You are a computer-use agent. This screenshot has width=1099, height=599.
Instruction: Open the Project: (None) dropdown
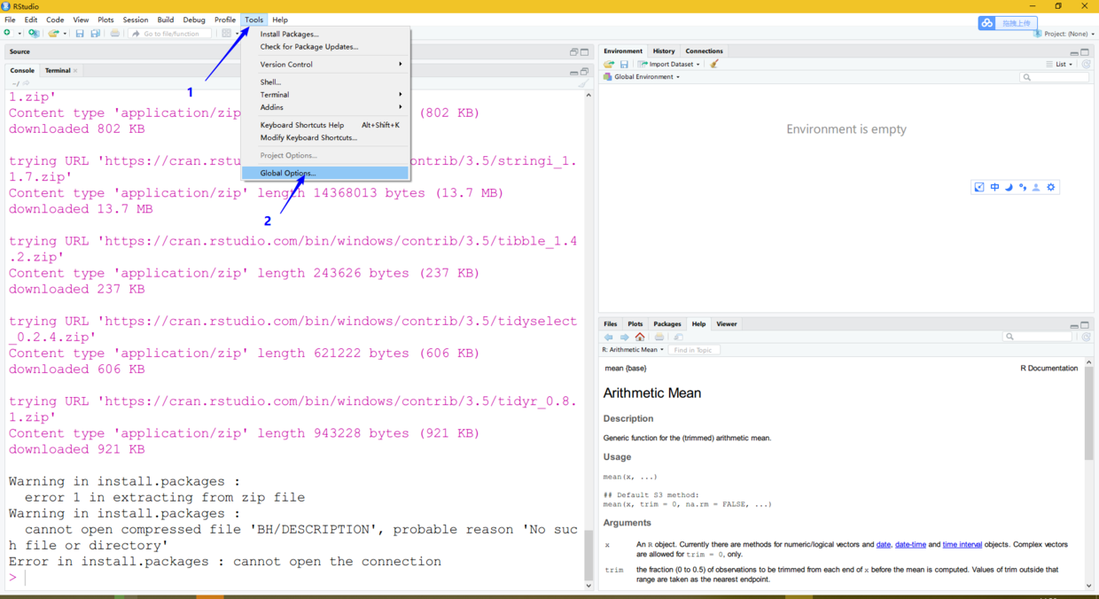coord(1064,34)
